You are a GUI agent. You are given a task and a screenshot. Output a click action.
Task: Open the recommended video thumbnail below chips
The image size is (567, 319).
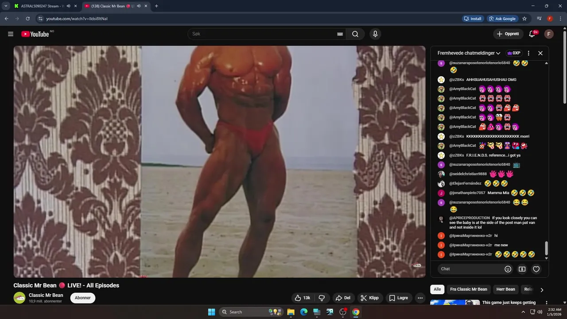455,303
